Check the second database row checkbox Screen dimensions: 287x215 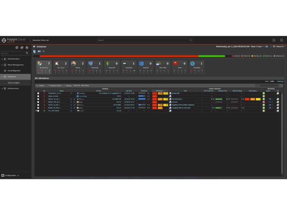[x=39, y=96]
